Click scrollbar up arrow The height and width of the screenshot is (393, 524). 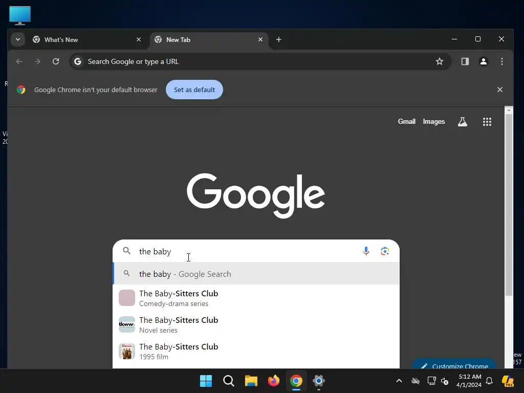pos(509,110)
